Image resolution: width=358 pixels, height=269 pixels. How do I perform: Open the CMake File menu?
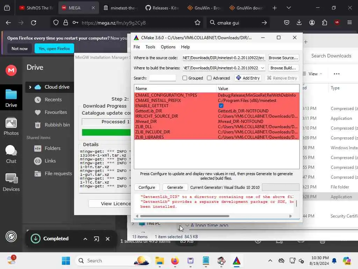click(x=137, y=47)
